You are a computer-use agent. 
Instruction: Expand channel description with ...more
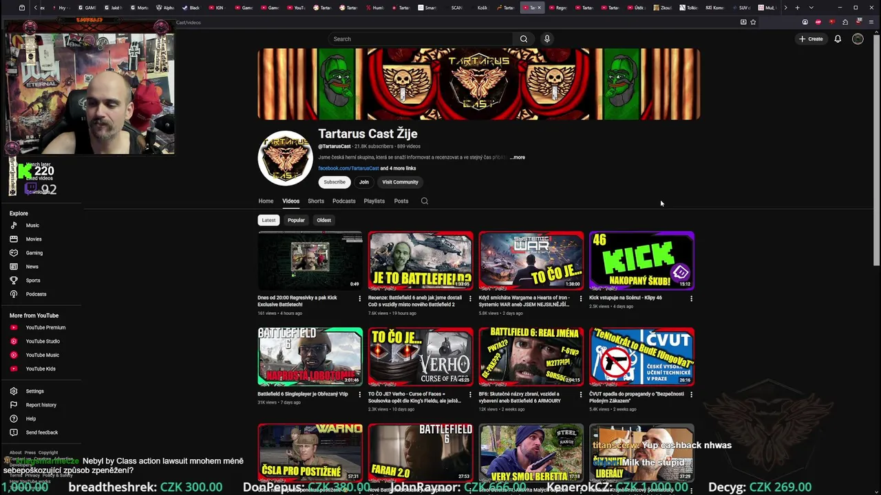coord(518,157)
